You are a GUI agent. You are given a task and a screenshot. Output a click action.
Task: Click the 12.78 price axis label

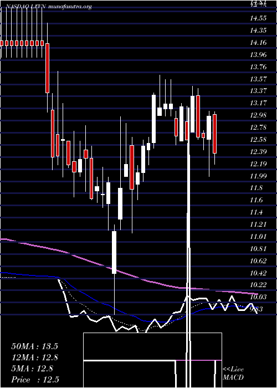tap(259, 127)
